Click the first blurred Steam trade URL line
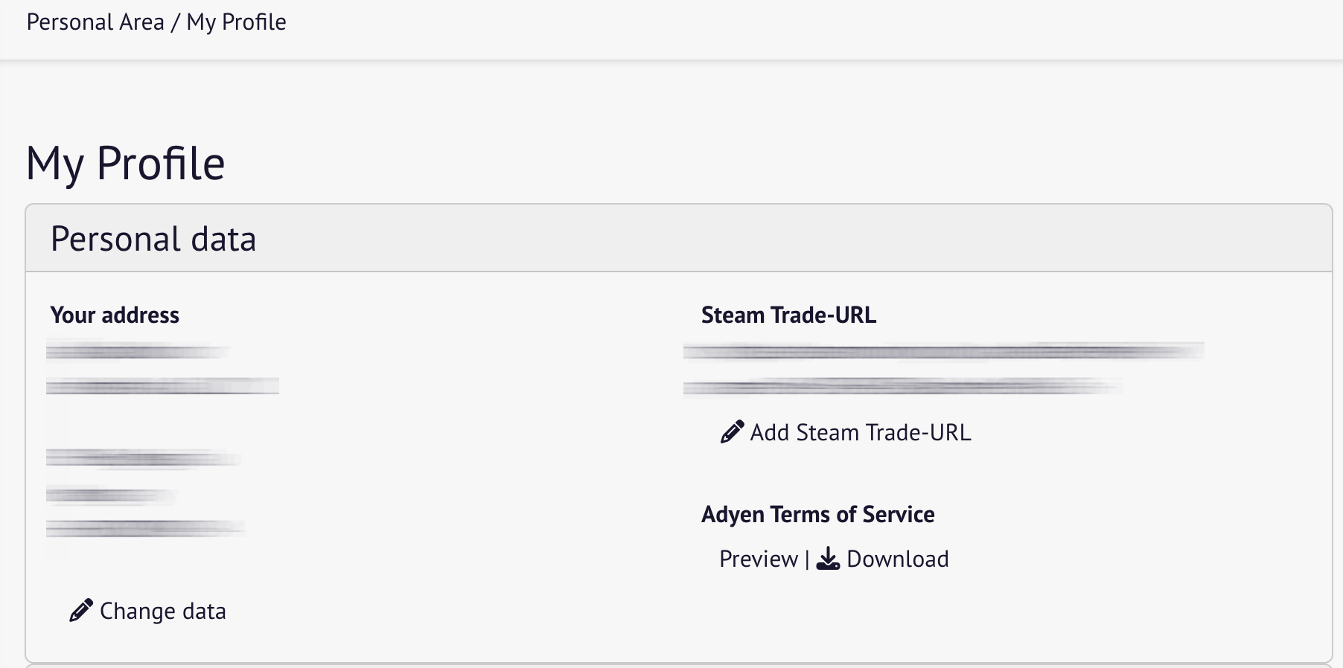The width and height of the screenshot is (1343, 668). point(943,351)
